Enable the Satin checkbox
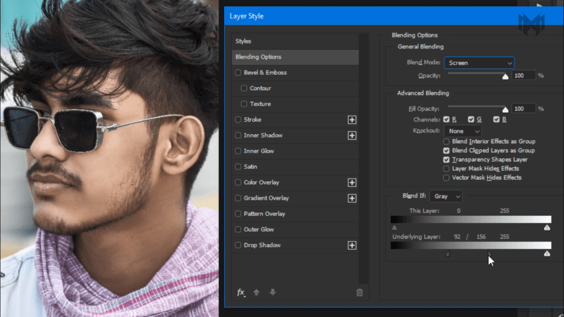The image size is (564, 317). 238,167
